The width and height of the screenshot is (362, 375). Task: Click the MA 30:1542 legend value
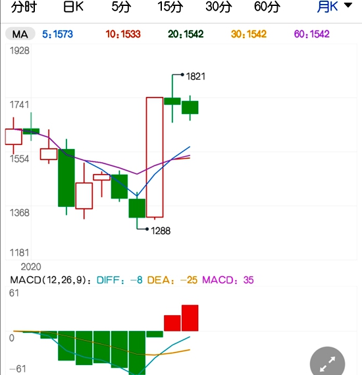point(249,34)
